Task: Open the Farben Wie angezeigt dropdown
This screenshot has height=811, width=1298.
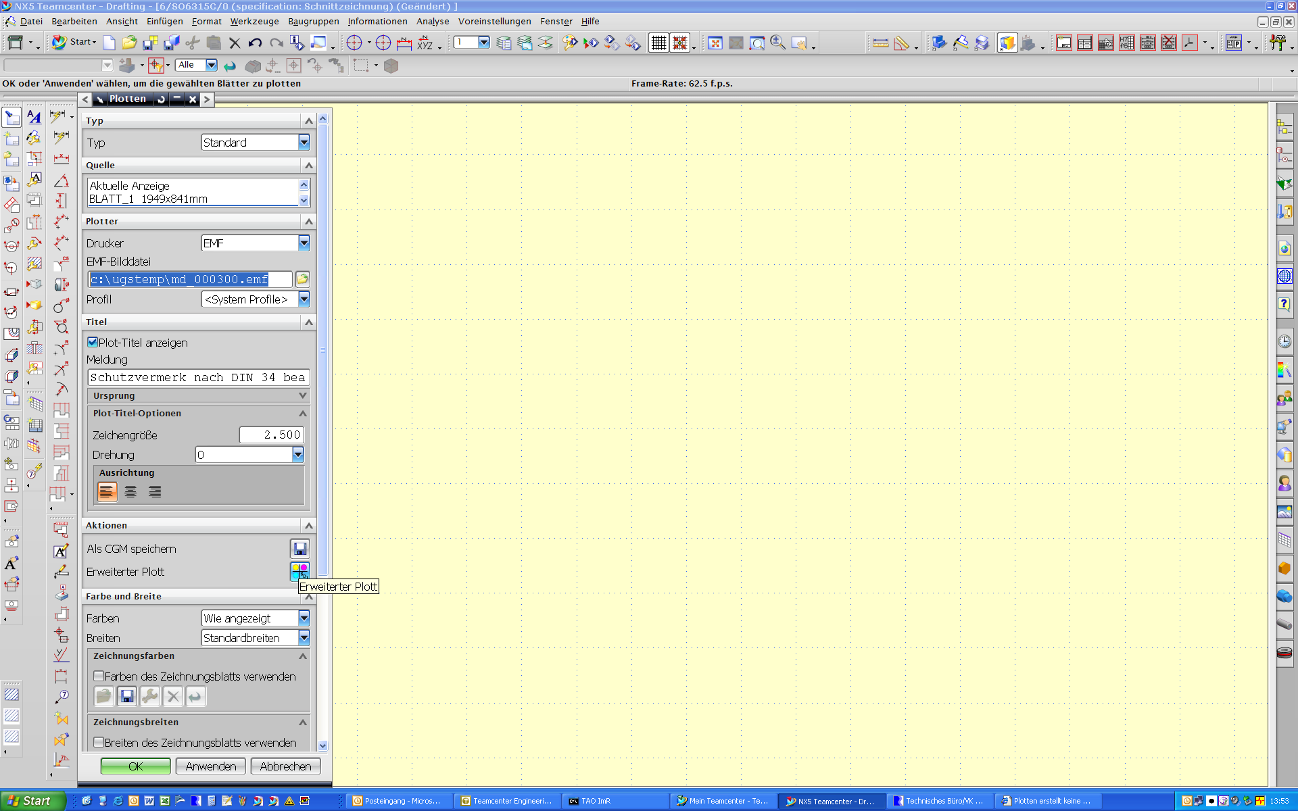Action: (x=304, y=618)
